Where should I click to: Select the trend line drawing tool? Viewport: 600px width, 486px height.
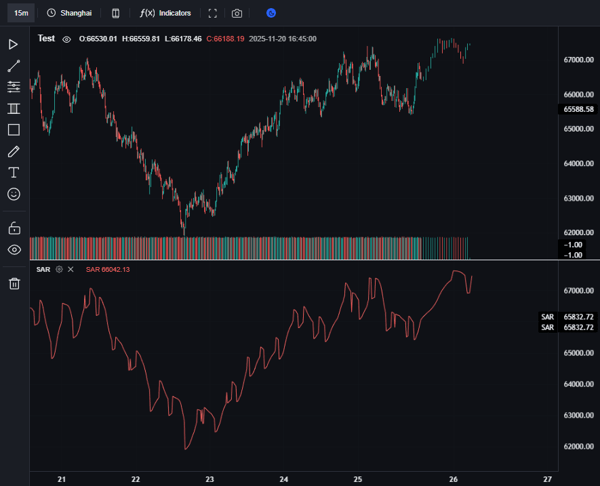(14, 66)
